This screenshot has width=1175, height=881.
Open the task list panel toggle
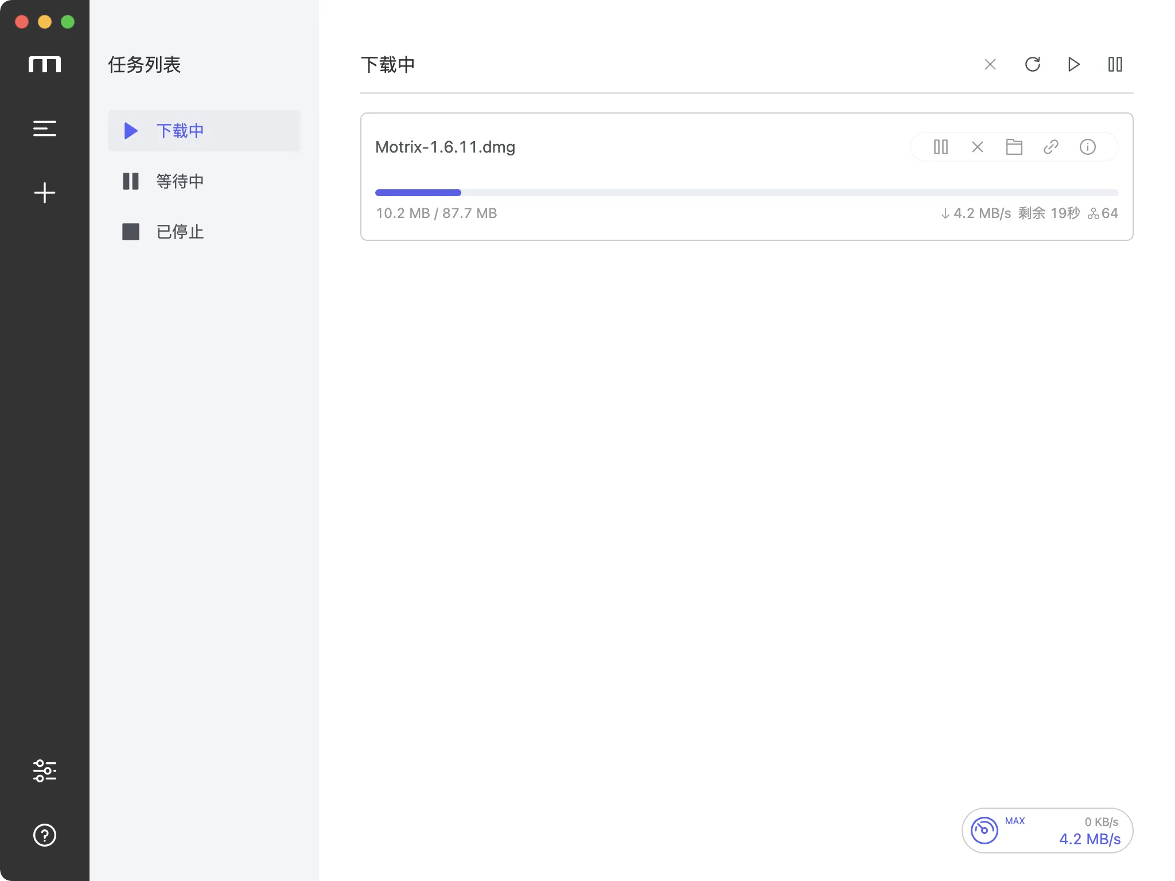click(45, 128)
